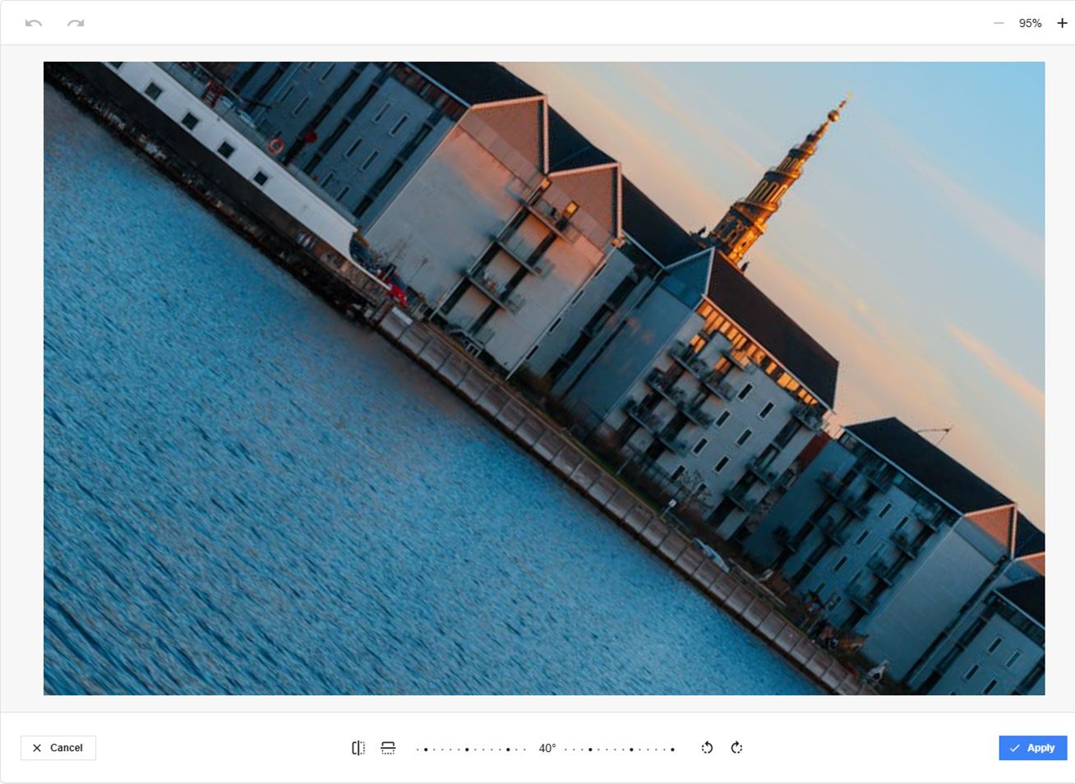Flip the image horizontally
1075x784 pixels.
tap(358, 748)
